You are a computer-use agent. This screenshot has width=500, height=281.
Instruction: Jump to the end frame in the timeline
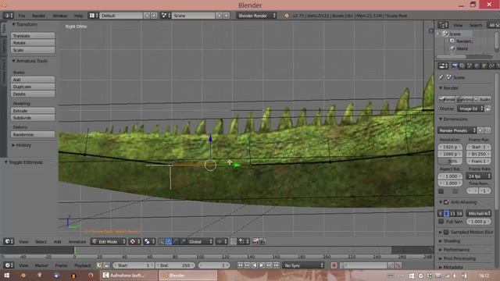[277, 265]
